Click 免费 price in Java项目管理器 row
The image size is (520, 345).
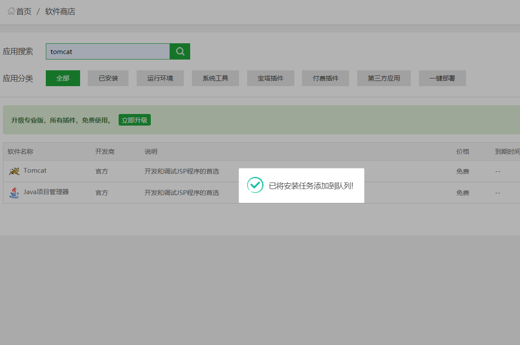pyautogui.click(x=463, y=193)
